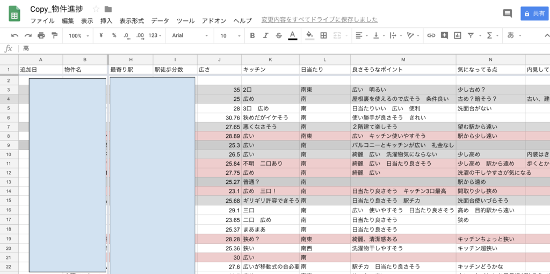Open the zoom 100% dropdown
Viewport: 550px width, 274px height.
[x=78, y=36]
